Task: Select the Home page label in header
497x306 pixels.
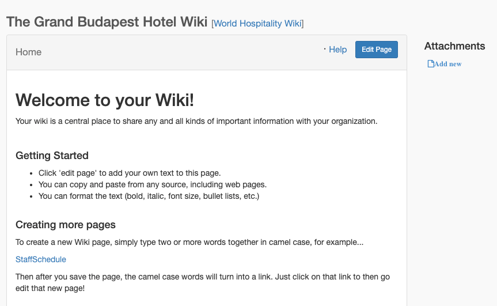Action: (29, 52)
